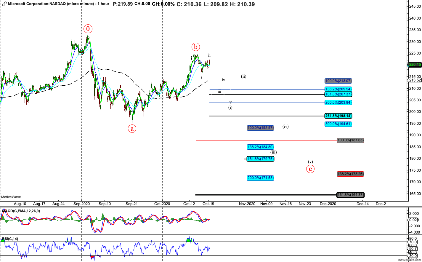Select the red circled 0 wave label
The width and height of the screenshot is (422, 262).
[88, 29]
